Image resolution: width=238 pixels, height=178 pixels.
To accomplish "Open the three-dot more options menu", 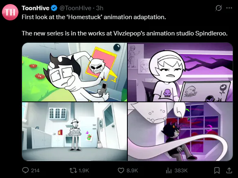I will (229, 8).
